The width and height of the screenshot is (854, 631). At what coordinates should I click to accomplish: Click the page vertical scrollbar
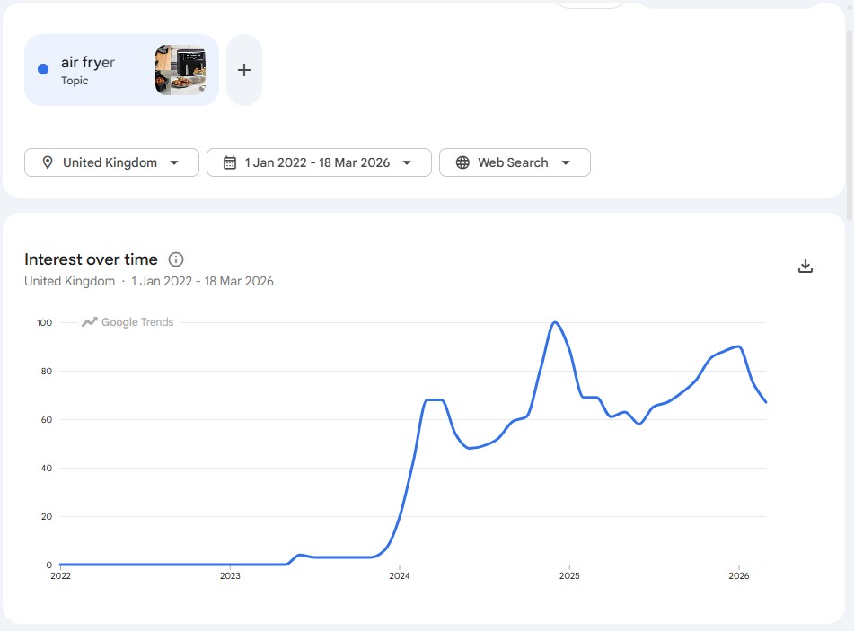tap(850, 126)
